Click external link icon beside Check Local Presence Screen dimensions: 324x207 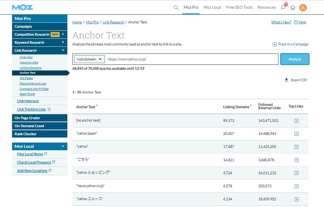point(54,162)
